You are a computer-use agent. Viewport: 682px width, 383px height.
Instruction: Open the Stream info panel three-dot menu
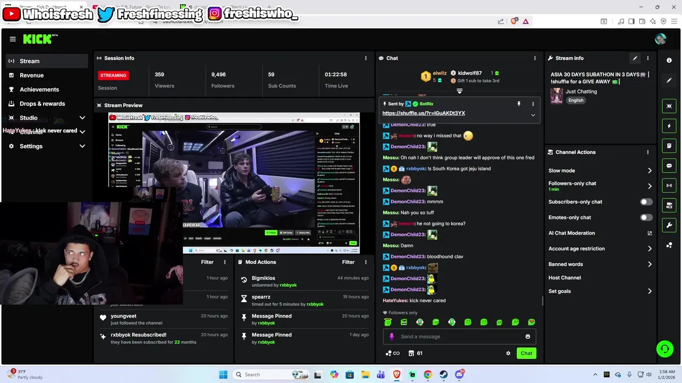648,58
